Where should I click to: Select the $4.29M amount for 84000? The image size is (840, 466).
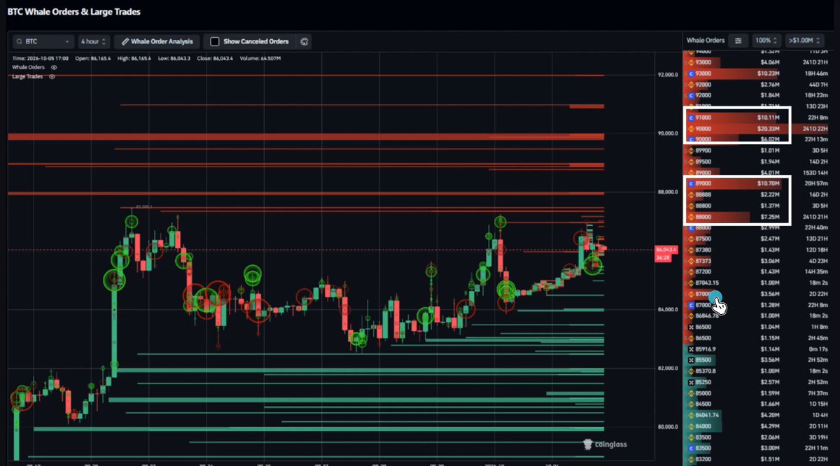tap(769, 426)
